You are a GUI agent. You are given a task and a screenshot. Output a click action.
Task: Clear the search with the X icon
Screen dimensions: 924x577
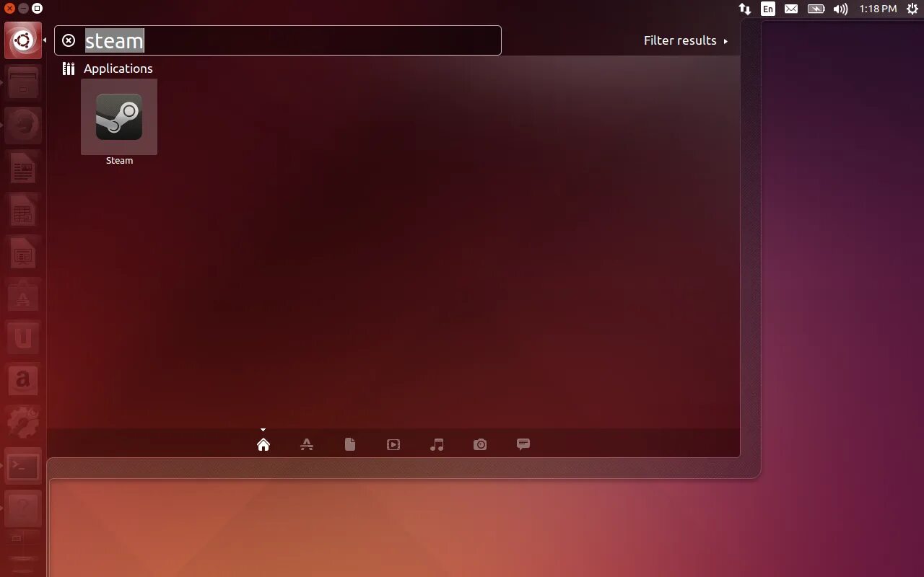[x=69, y=40]
